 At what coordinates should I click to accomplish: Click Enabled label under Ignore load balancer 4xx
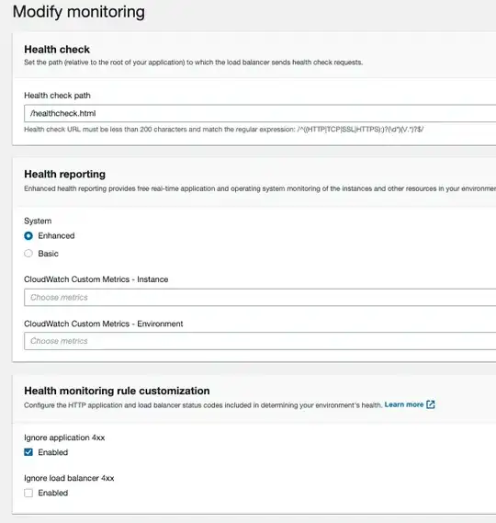click(53, 493)
